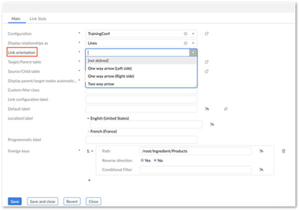The height and width of the screenshot is (210, 299).
Task: Click the Custom filter class label
Action: [23, 90]
